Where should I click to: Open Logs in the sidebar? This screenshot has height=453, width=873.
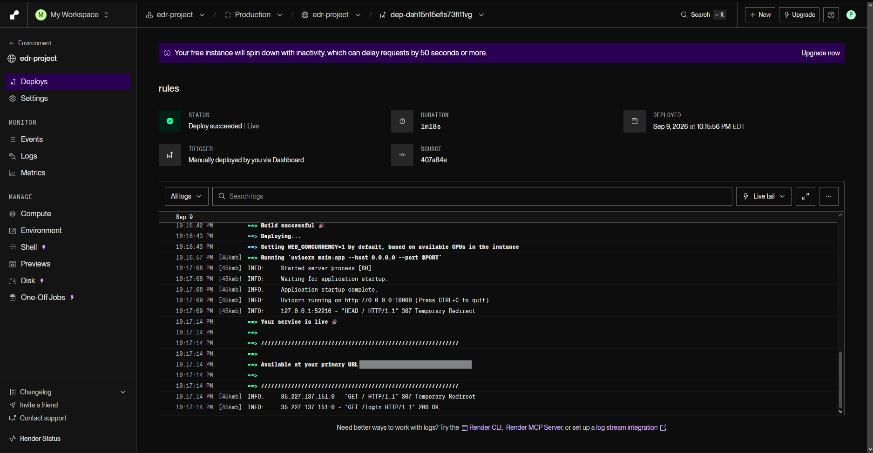[x=68, y=156]
